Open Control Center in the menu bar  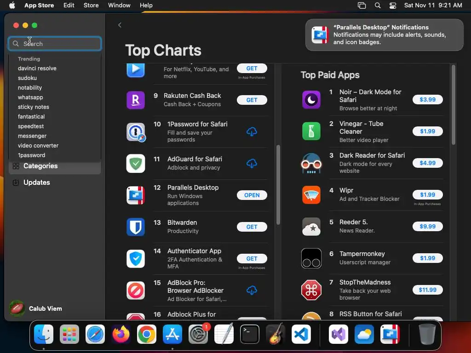point(393,6)
